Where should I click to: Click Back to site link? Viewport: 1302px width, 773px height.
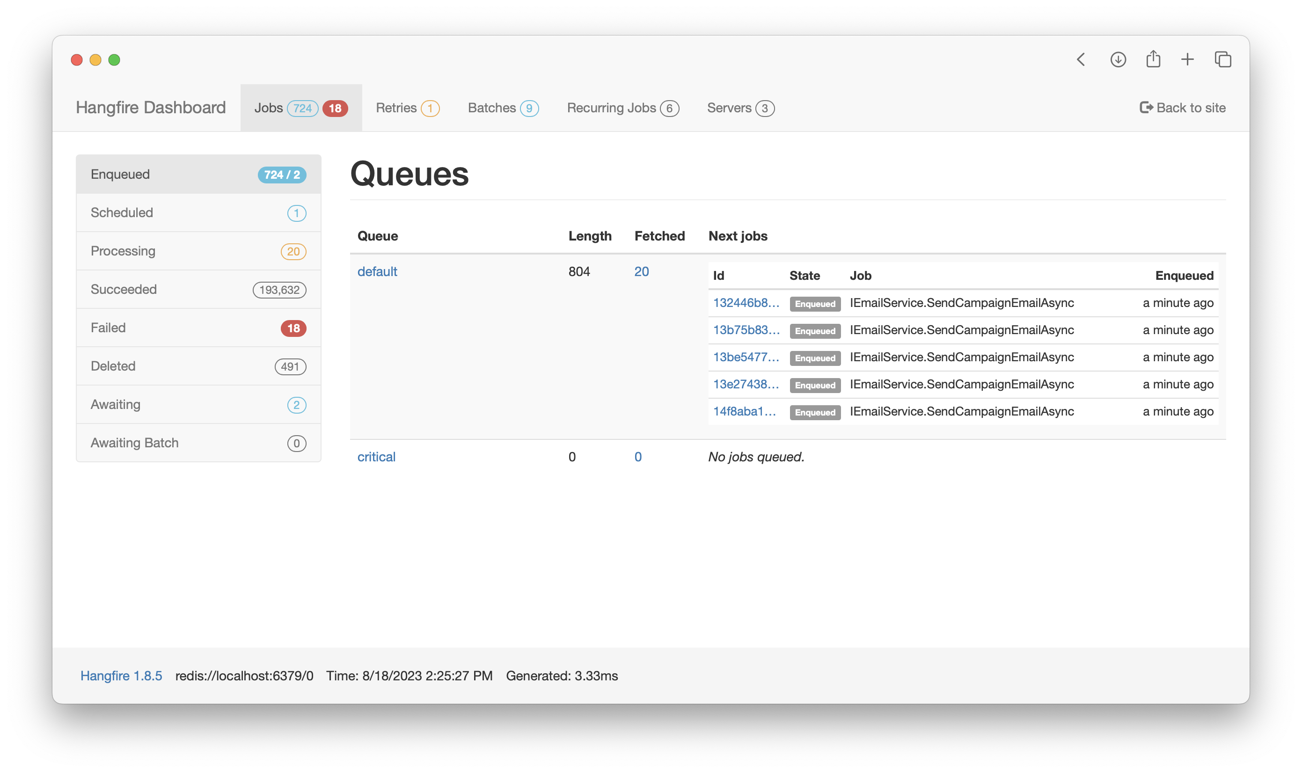click(1182, 108)
